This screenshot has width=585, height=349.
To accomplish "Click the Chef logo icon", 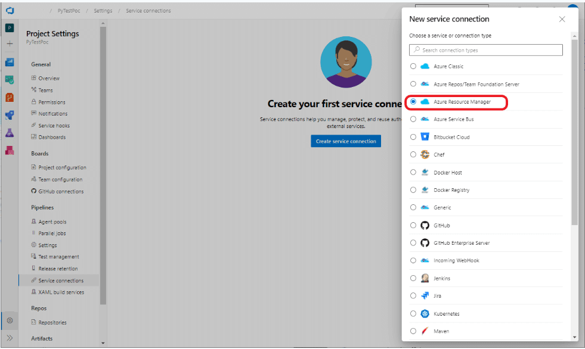I will tap(425, 154).
